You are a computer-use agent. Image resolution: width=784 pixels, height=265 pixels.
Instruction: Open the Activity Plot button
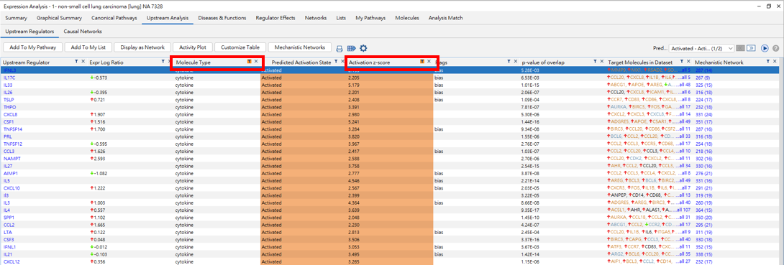pyautogui.click(x=193, y=47)
